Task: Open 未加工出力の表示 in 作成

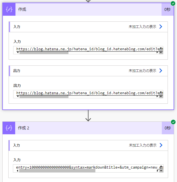Action: pyautogui.click(x=142, y=71)
